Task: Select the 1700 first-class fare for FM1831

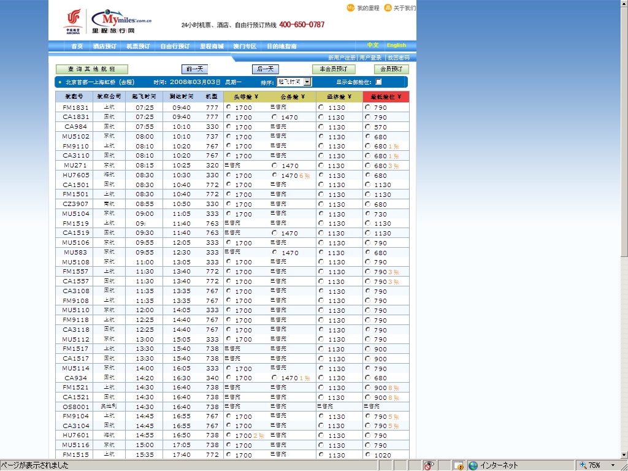Action: click(x=229, y=107)
